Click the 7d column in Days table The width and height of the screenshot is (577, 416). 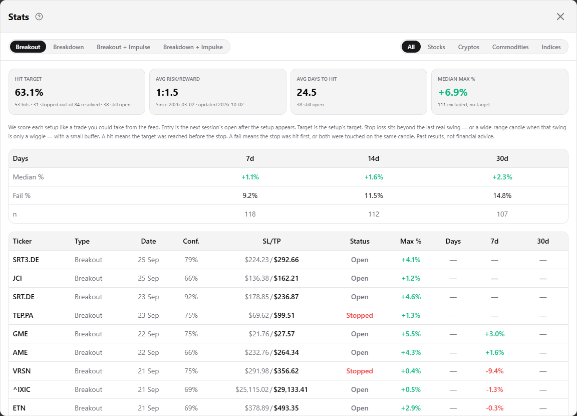tap(250, 158)
